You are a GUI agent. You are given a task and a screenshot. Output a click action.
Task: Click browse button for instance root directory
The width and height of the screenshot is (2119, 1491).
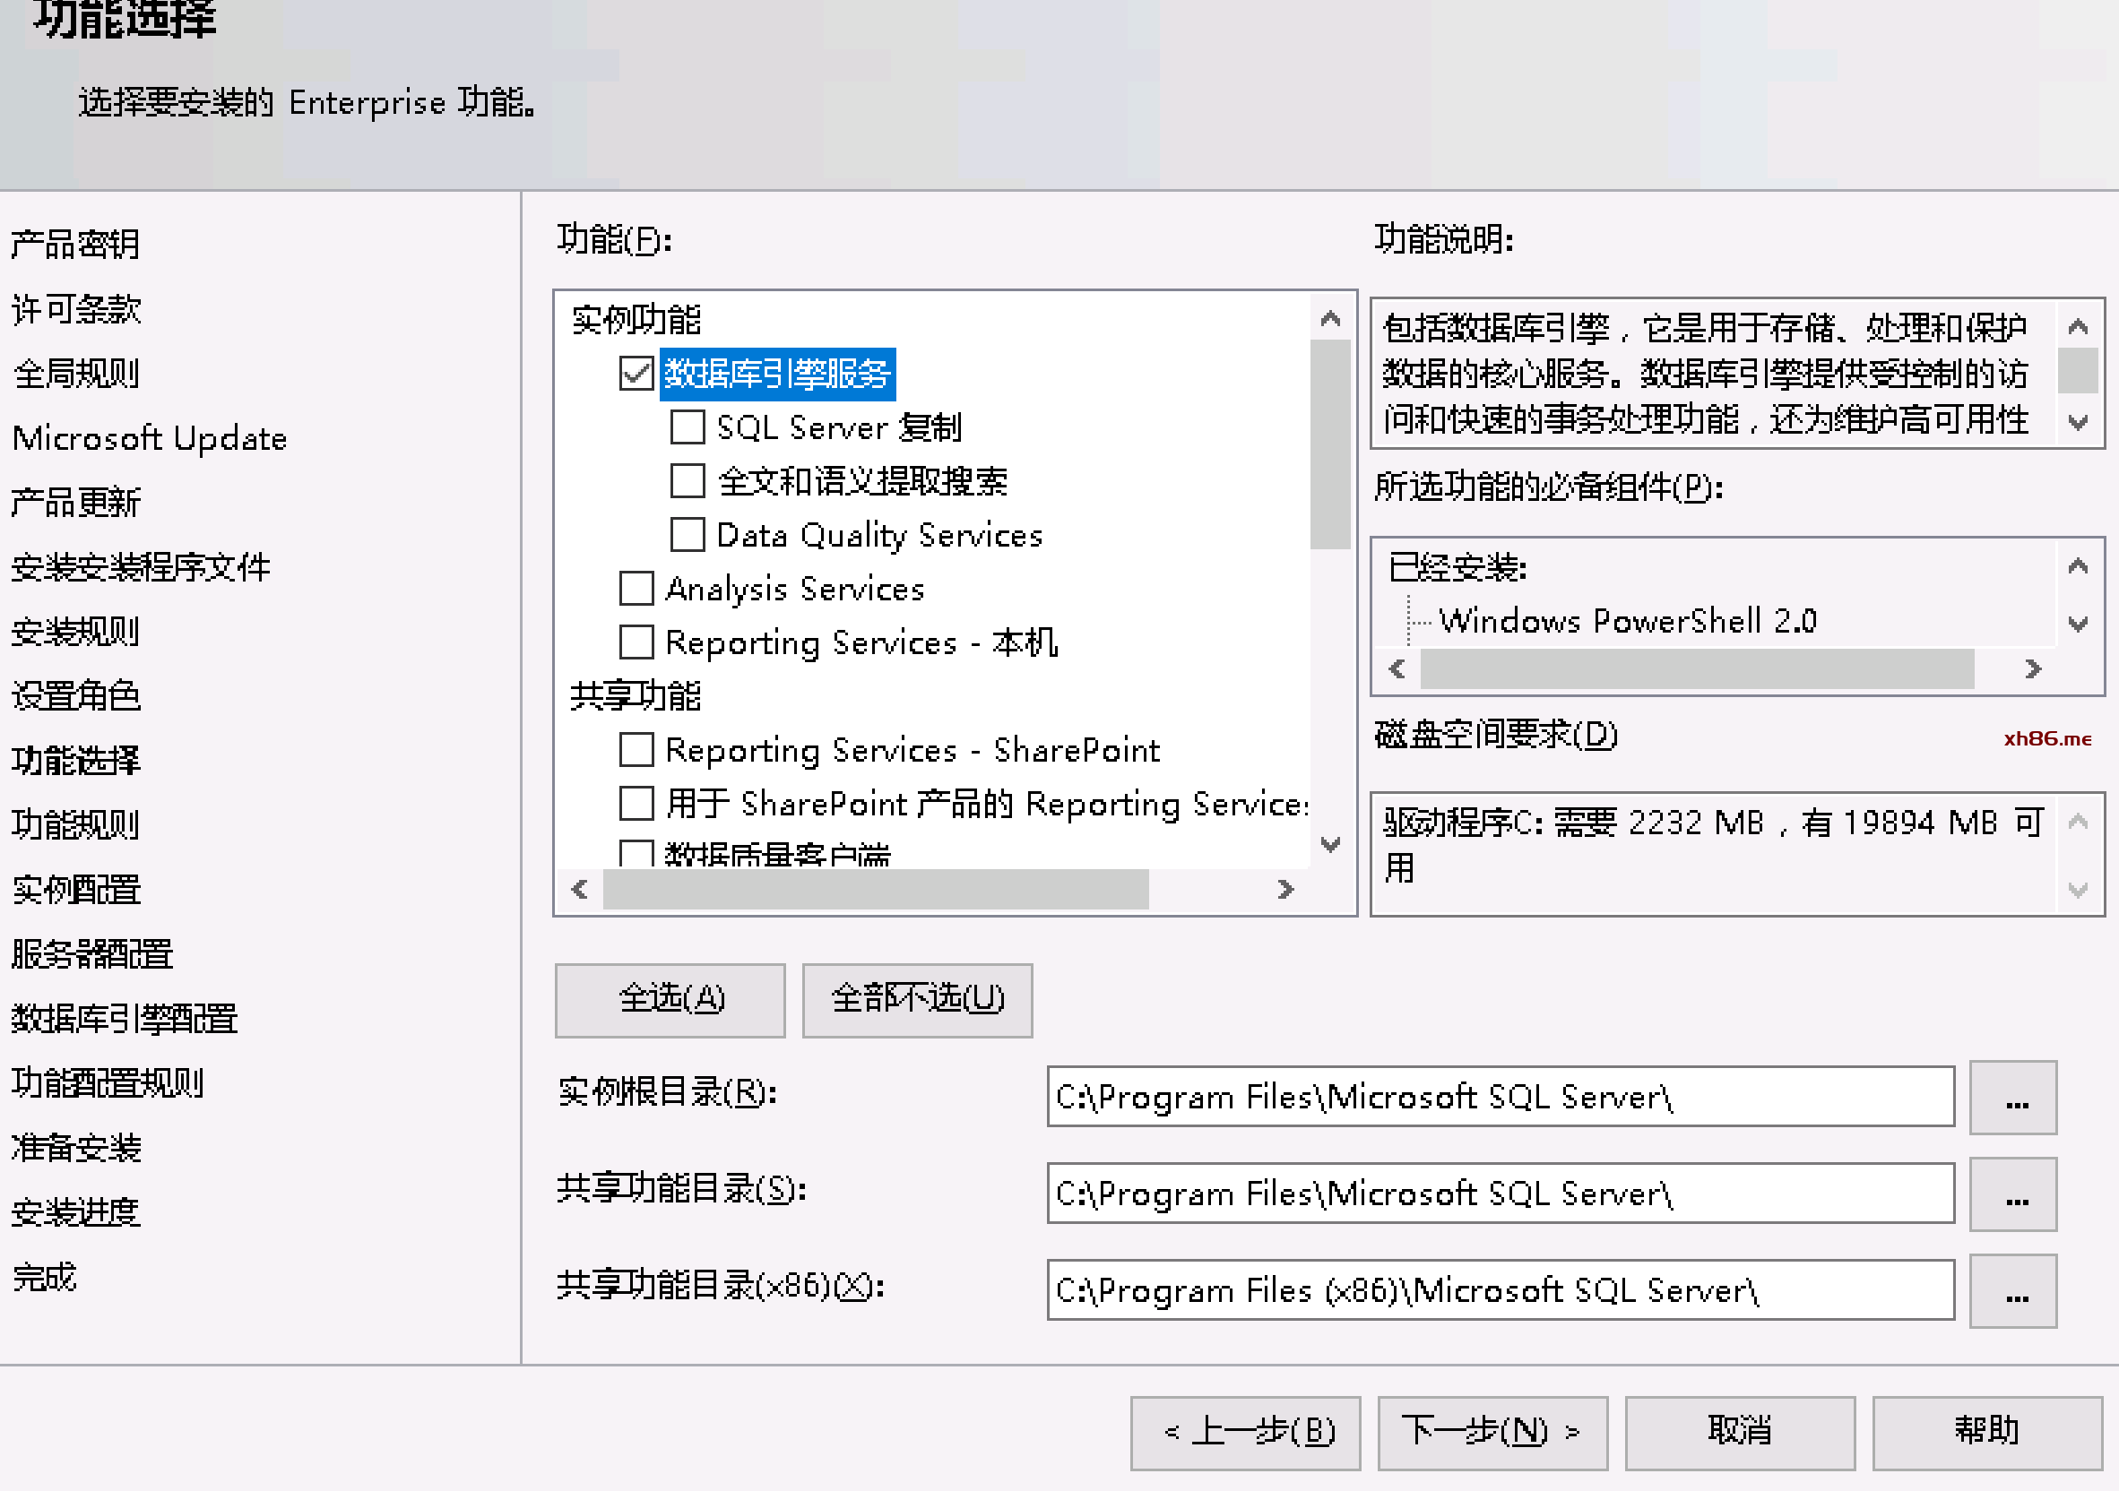[x=2012, y=1097]
